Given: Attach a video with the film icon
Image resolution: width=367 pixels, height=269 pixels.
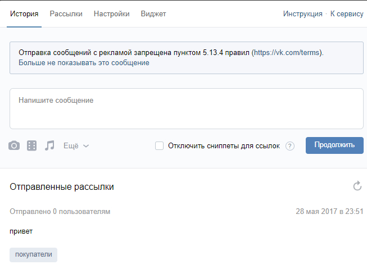Looking at the screenshot, I should pyautogui.click(x=32, y=145).
